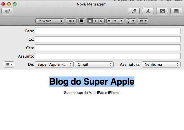Open the Helvetica font dropdown
The width and height of the screenshot is (184, 130).
click(50, 21)
